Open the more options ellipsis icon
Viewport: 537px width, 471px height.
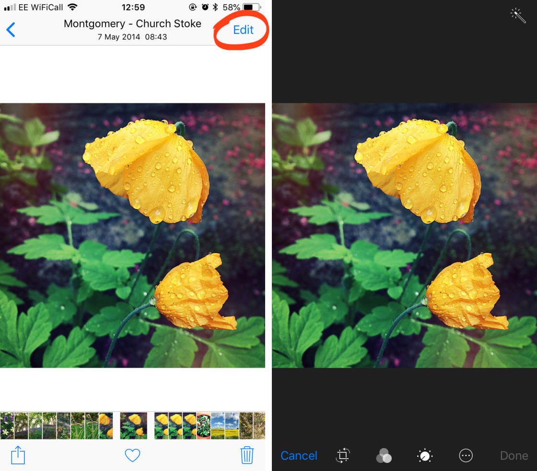pyautogui.click(x=466, y=456)
